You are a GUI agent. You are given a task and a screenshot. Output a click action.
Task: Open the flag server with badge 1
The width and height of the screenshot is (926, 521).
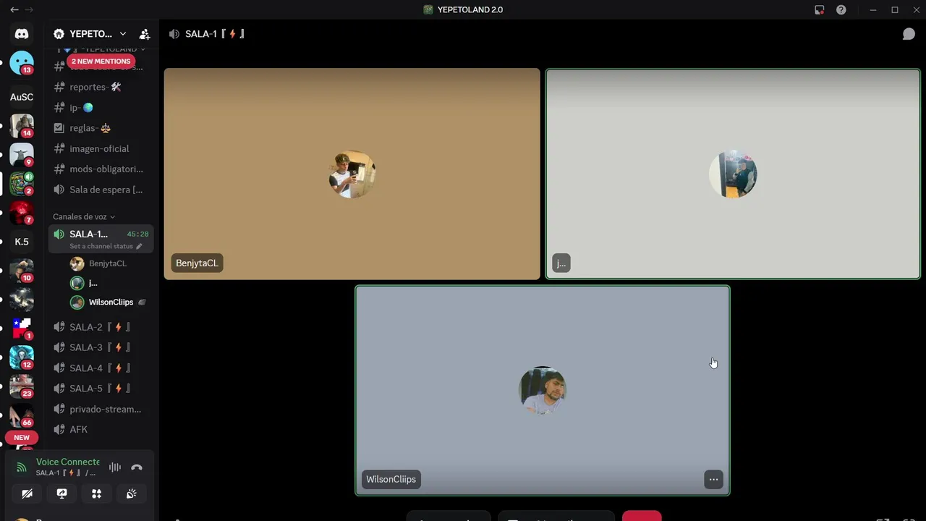(x=22, y=329)
